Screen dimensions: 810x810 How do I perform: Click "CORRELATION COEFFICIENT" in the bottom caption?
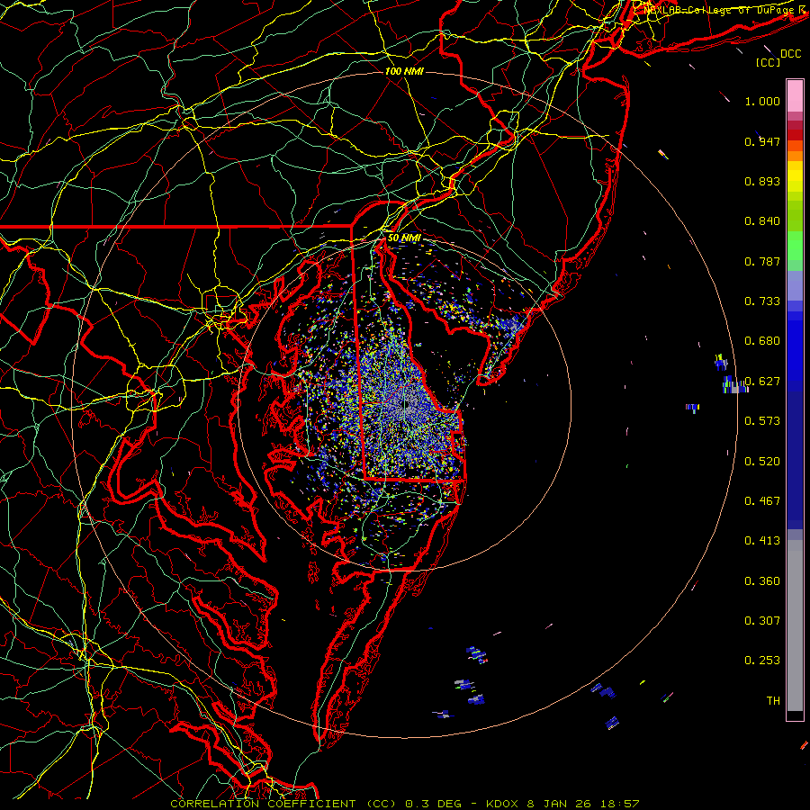263,804
